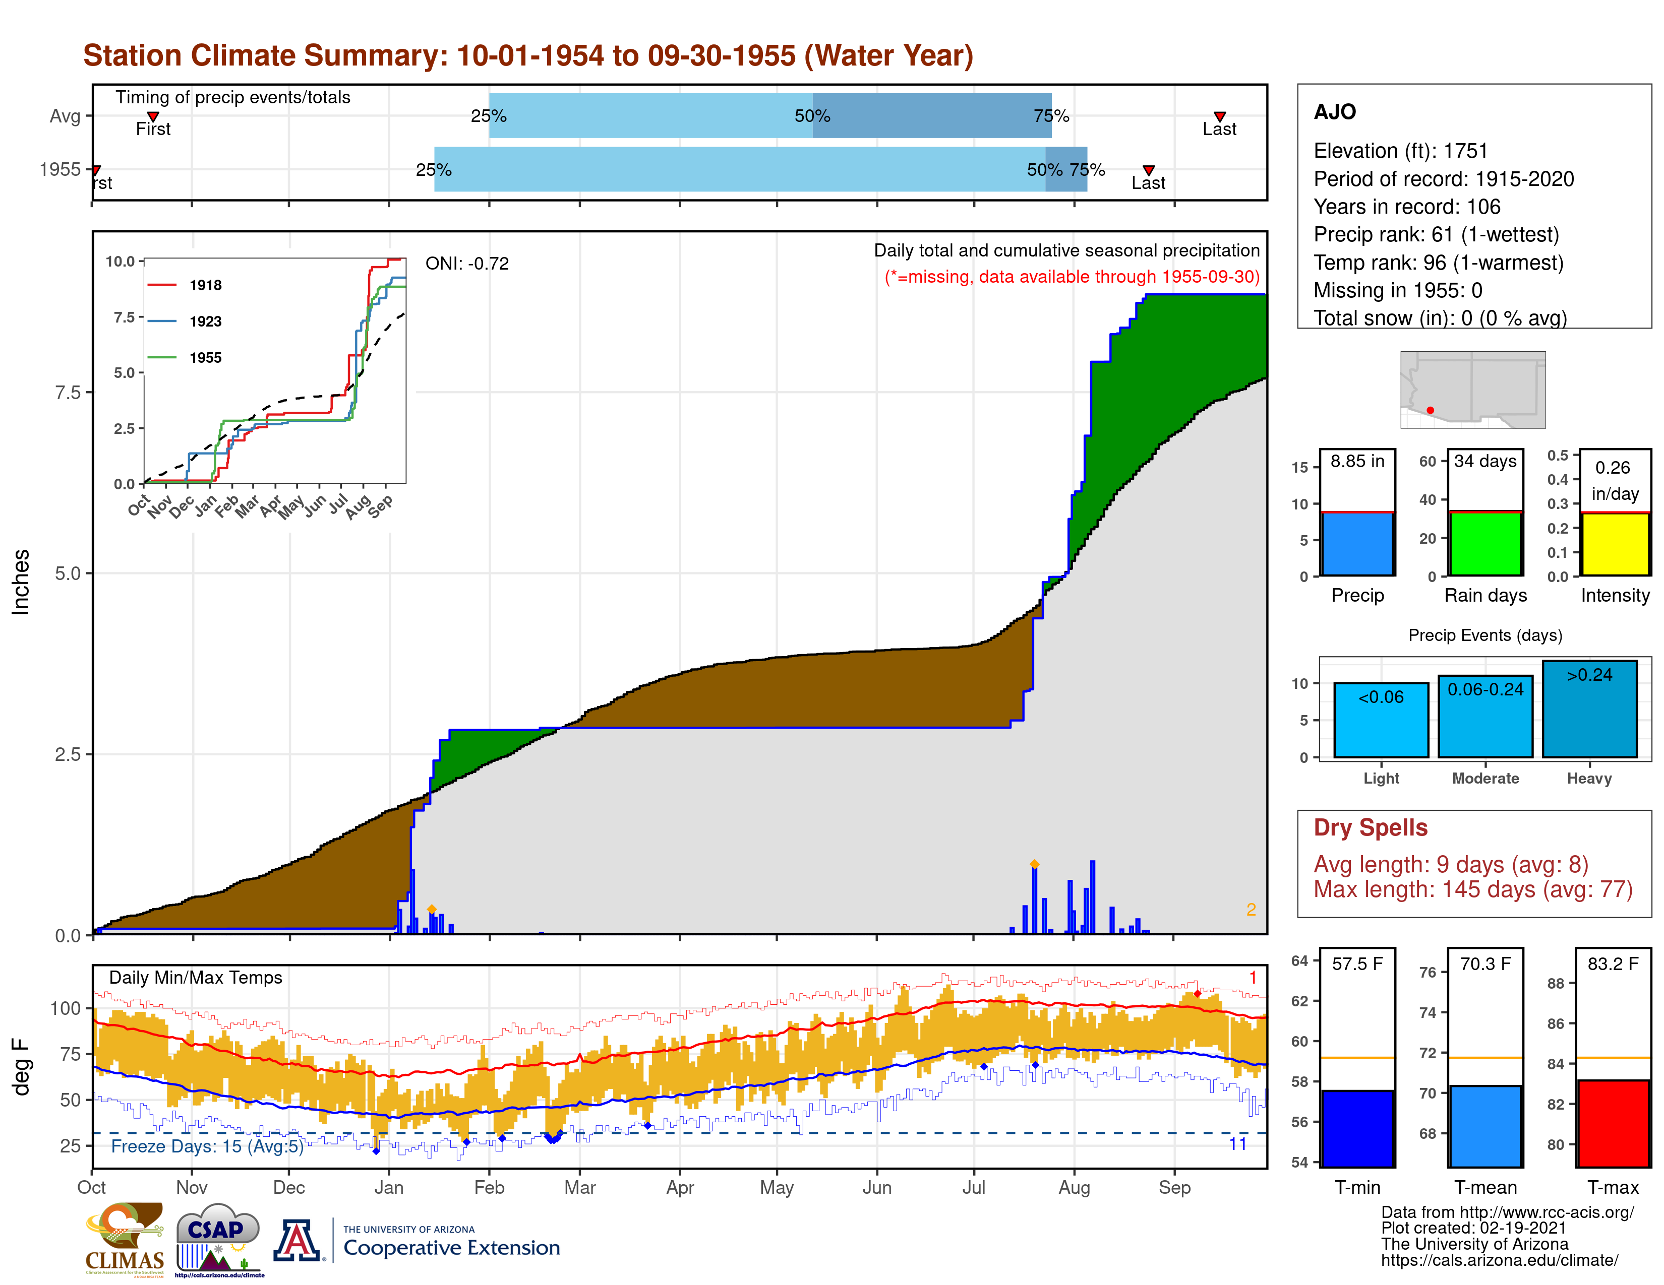Click the Plot created: 02-19-2021 text
This screenshot has height=1285, width=1664.
tap(1473, 1228)
